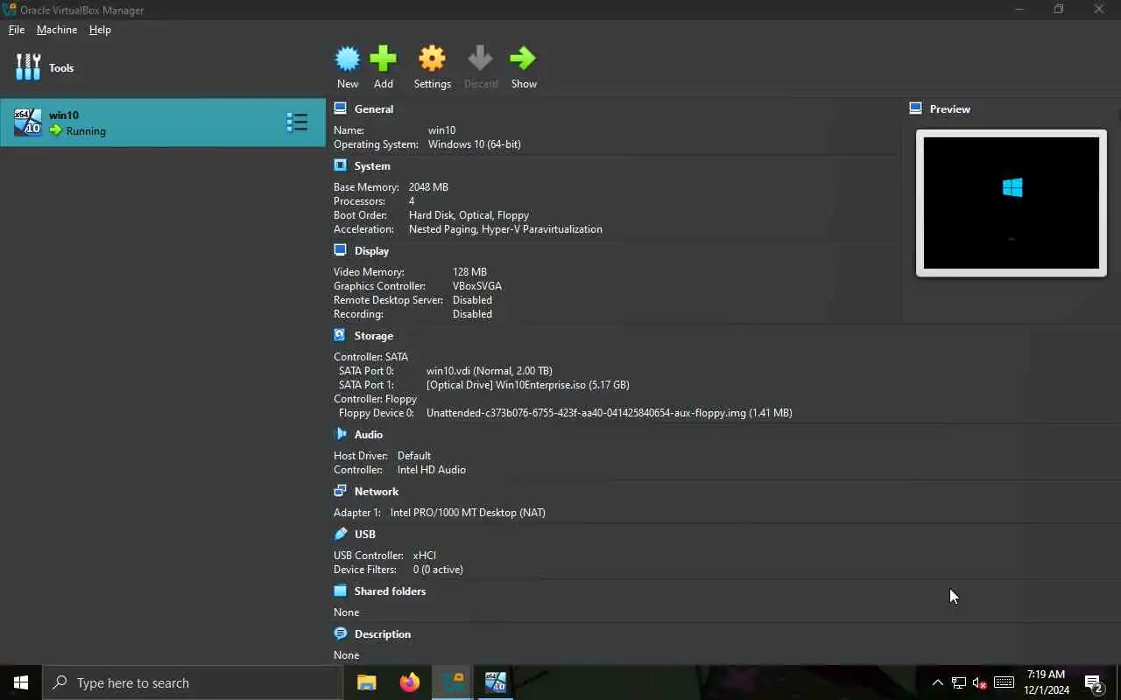Expand hidden system tray icons chevron
1121x700 pixels.
tap(937, 683)
